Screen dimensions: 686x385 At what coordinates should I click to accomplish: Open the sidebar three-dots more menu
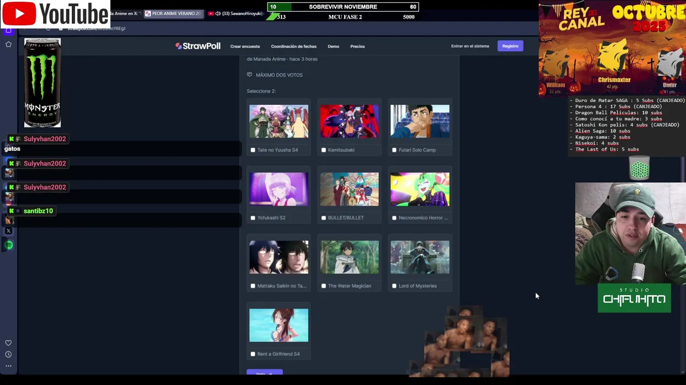[x=9, y=366]
